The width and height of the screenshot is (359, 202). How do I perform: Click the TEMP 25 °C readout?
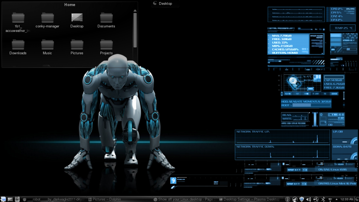tap(343, 28)
